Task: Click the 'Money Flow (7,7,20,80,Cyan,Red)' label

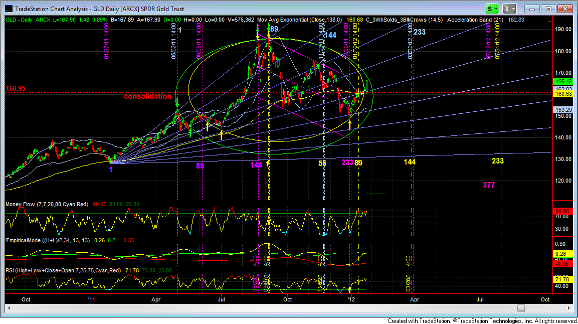Action: pos(47,204)
